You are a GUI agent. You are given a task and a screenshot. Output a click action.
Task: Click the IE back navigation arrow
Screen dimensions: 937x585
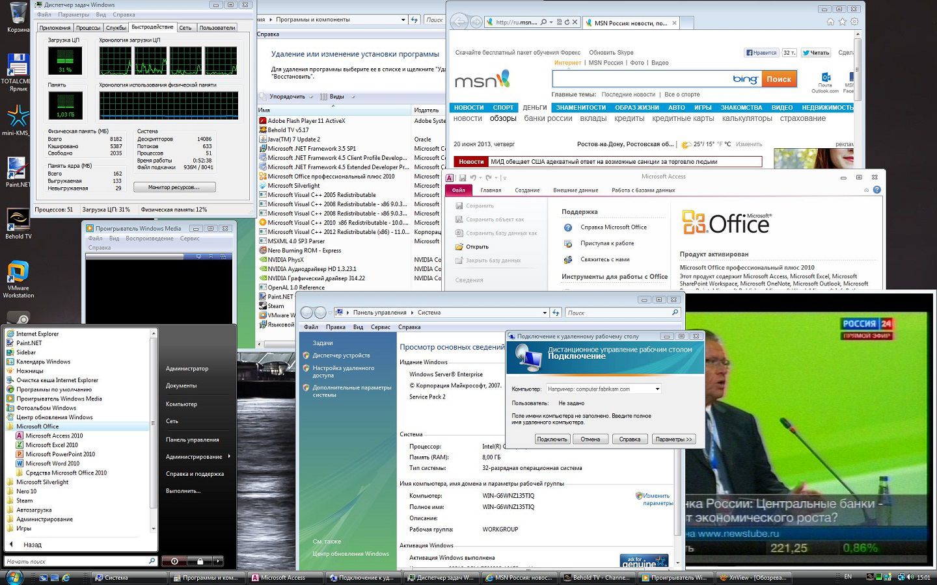pos(459,22)
